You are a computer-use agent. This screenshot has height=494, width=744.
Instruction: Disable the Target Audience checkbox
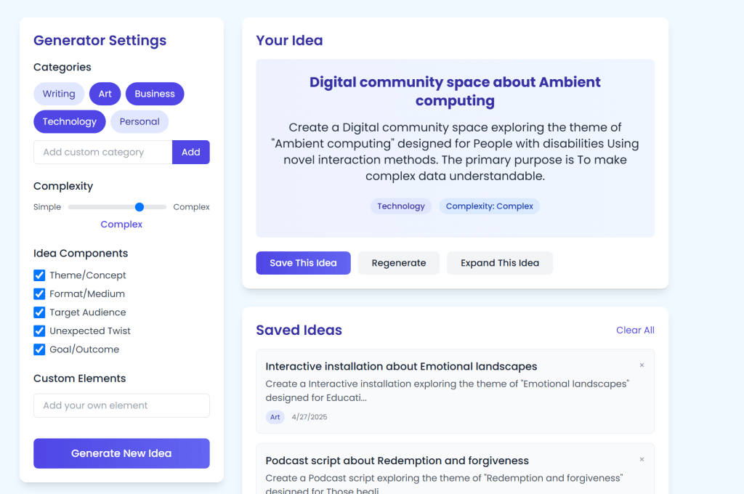(x=39, y=312)
